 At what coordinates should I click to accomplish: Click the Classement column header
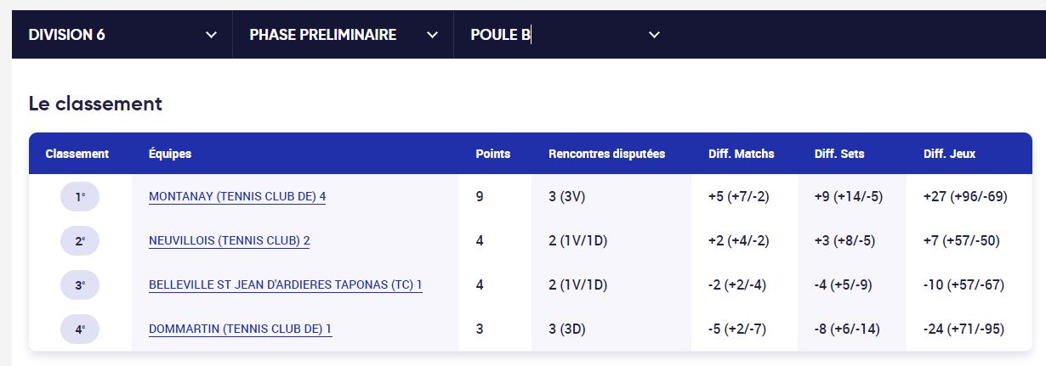pos(77,154)
